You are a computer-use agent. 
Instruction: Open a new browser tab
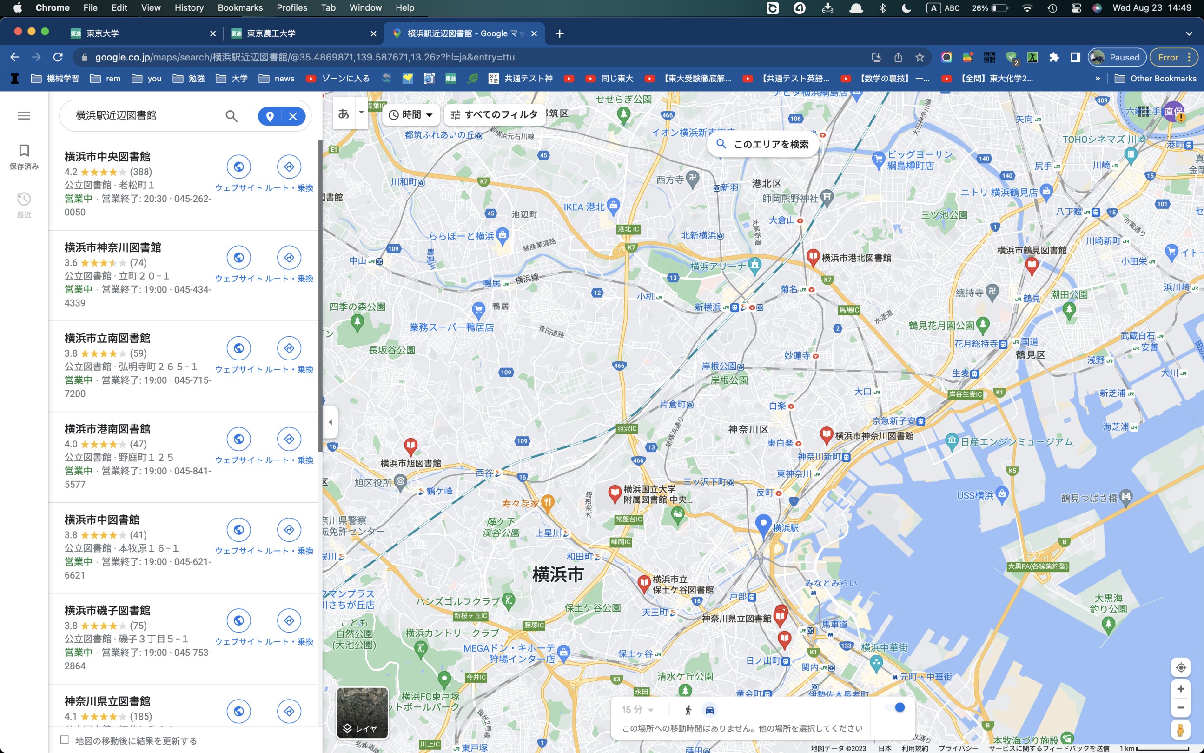click(x=559, y=34)
